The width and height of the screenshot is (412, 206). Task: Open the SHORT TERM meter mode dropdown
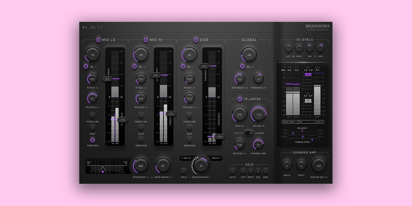coord(289,122)
